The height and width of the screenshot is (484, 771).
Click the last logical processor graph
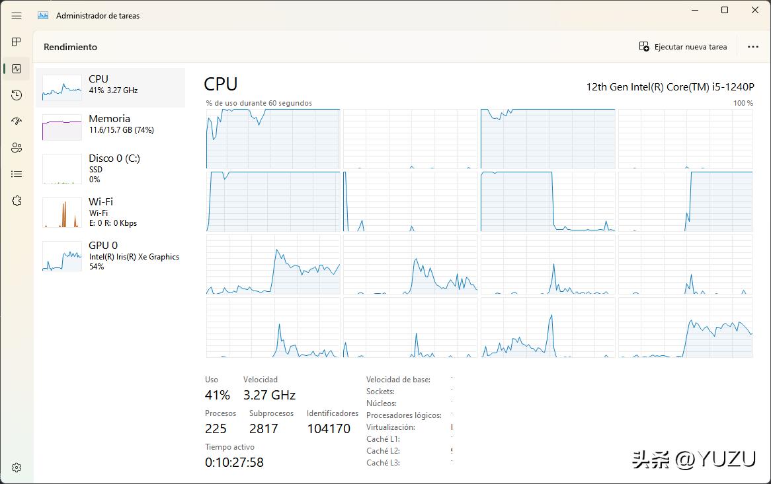(x=685, y=328)
